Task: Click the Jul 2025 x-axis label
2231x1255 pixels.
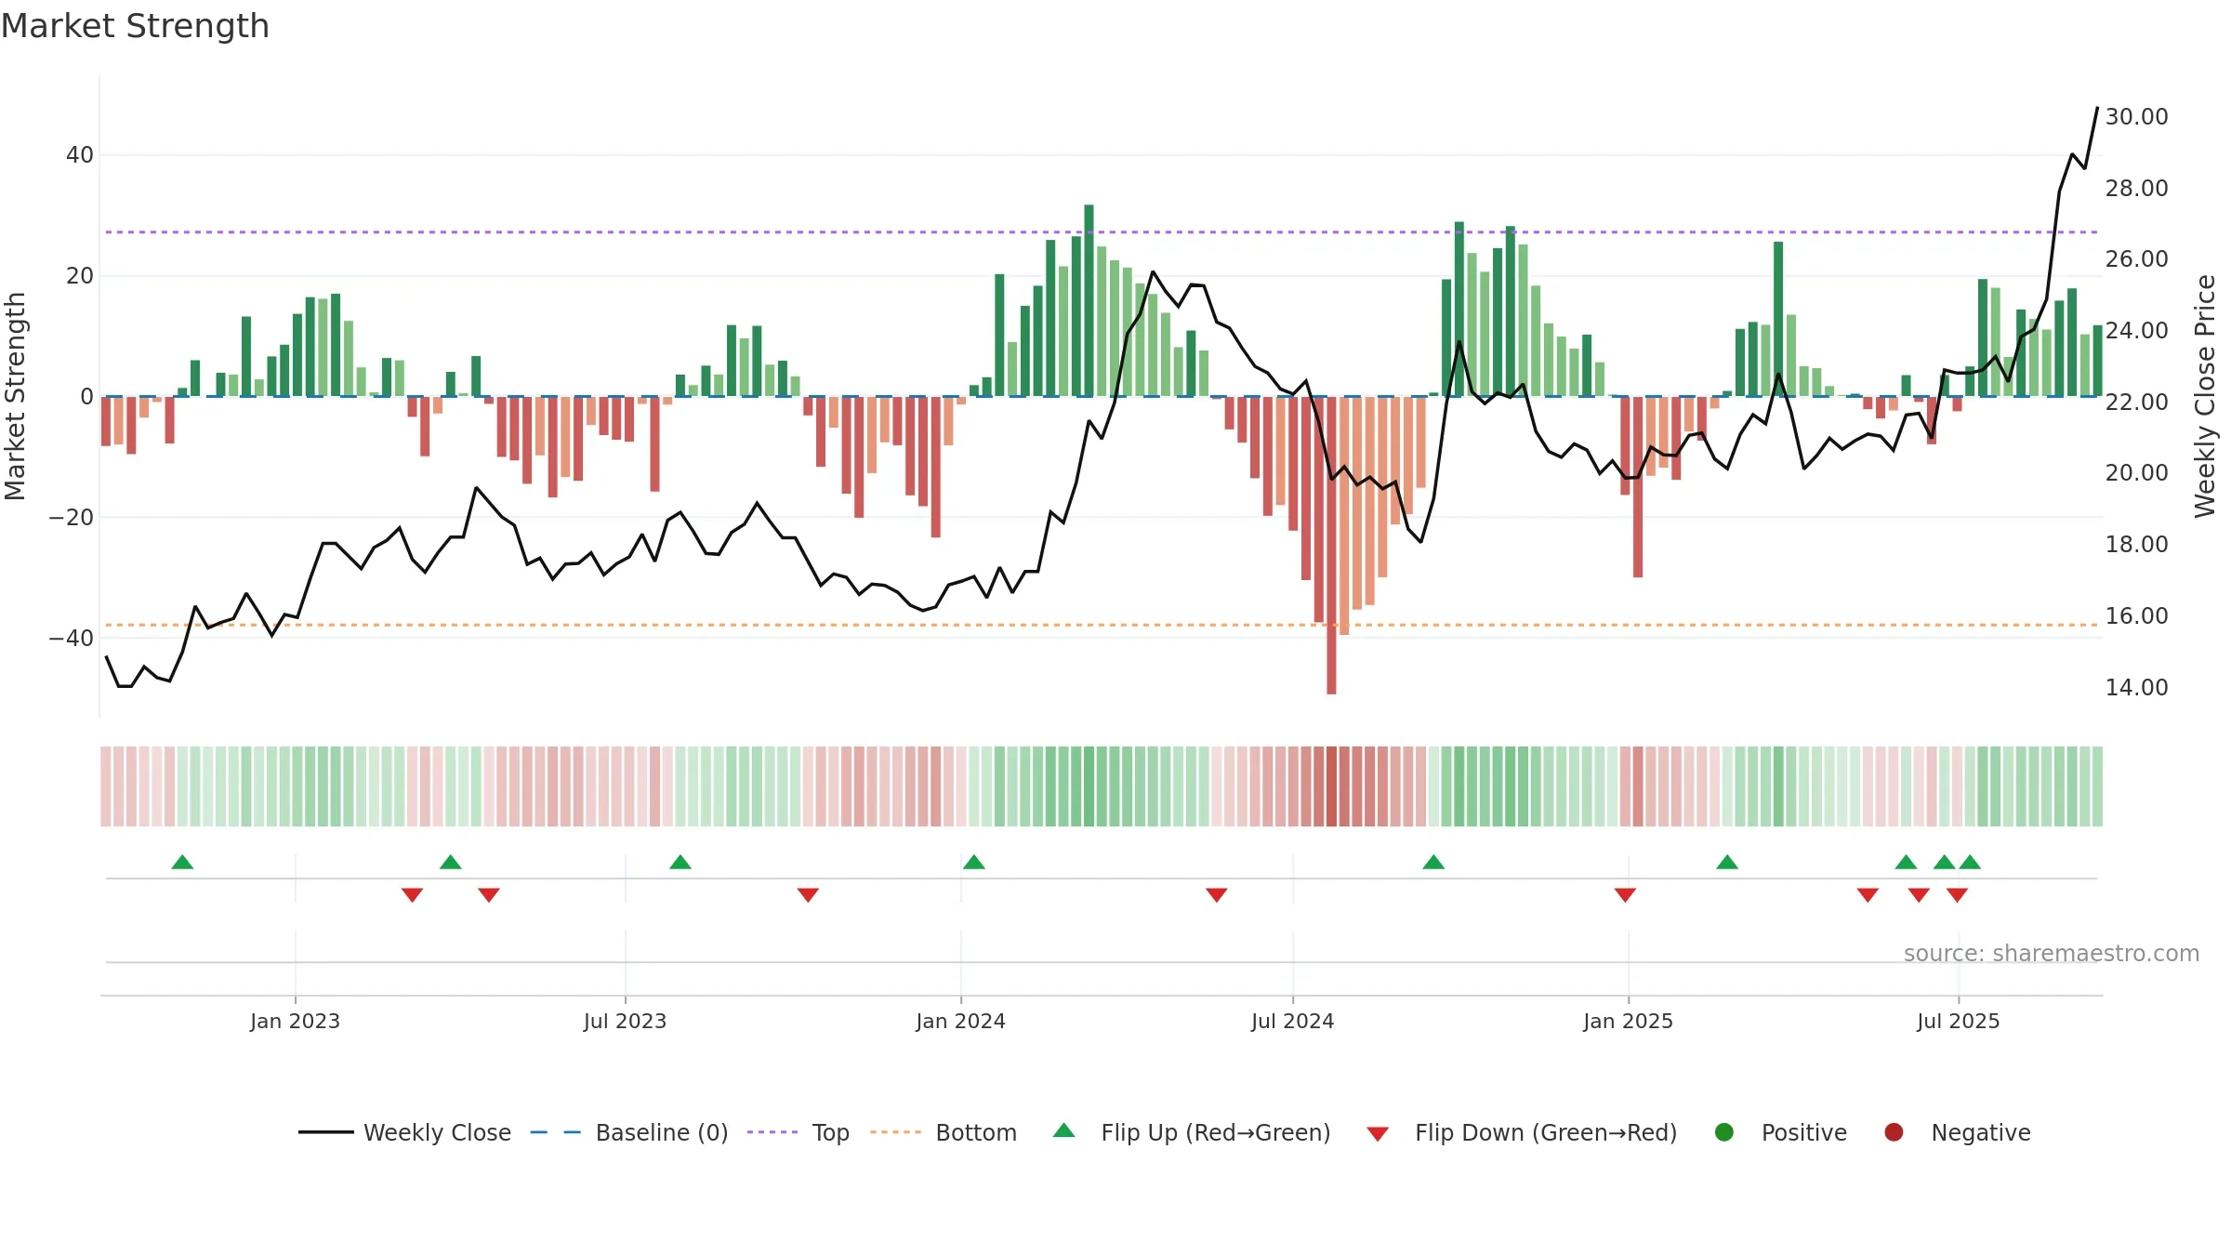Action: [1958, 1021]
